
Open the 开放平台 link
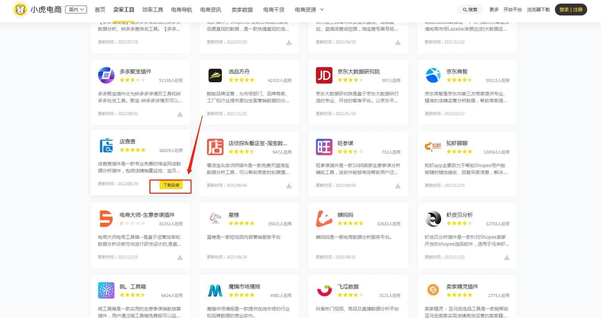pyautogui.click(x=512, y=10)
